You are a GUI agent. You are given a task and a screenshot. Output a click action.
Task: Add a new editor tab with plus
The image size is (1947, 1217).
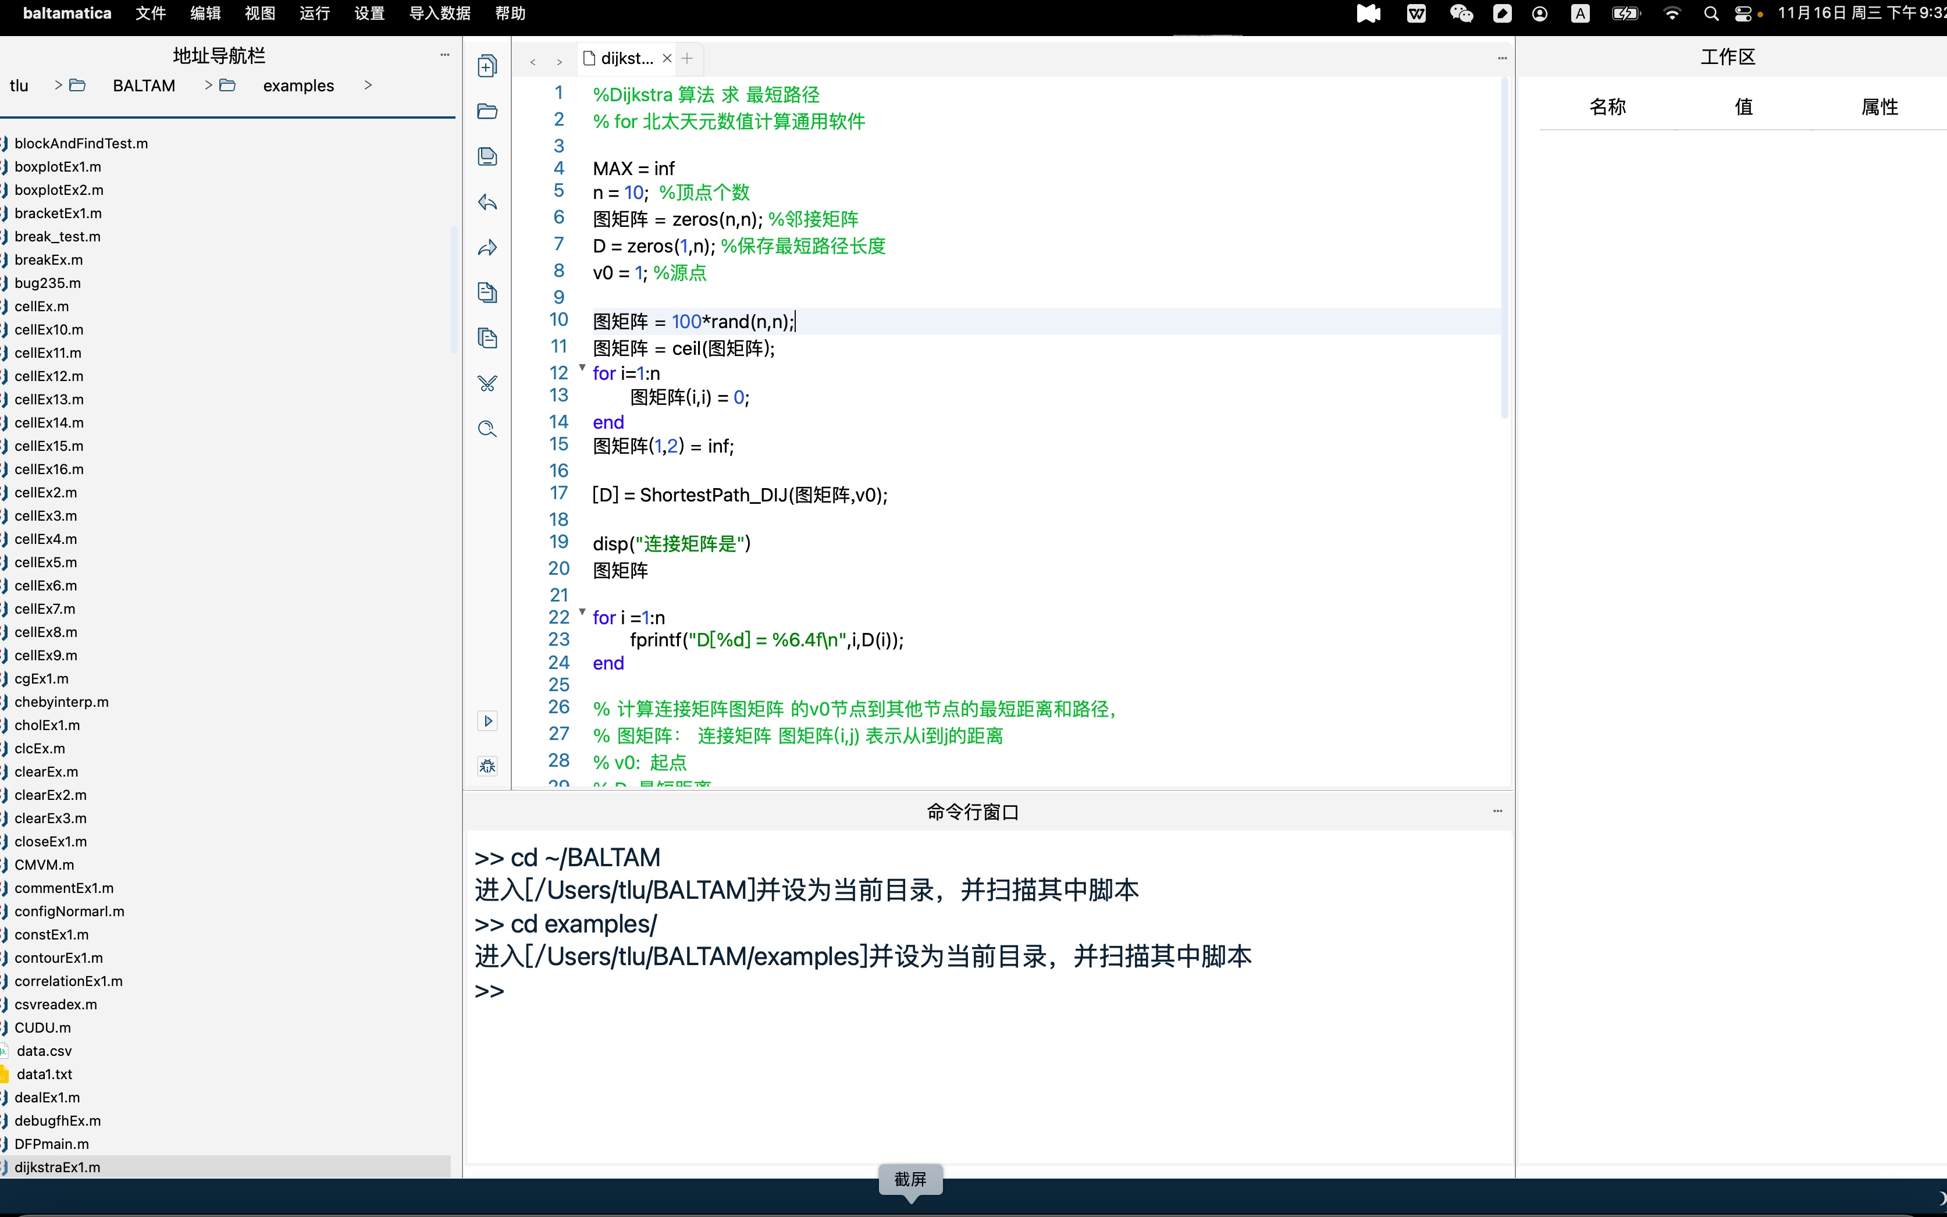[x=686, y=58]
